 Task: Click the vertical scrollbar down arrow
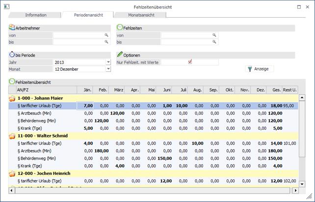[x=302, y=183]
